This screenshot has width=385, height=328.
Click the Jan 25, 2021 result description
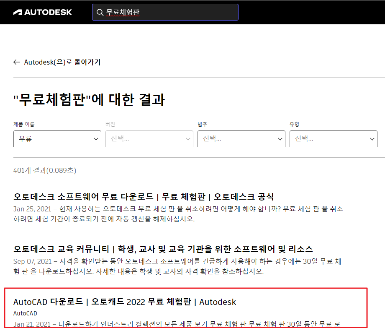click(x=178, y=214)
